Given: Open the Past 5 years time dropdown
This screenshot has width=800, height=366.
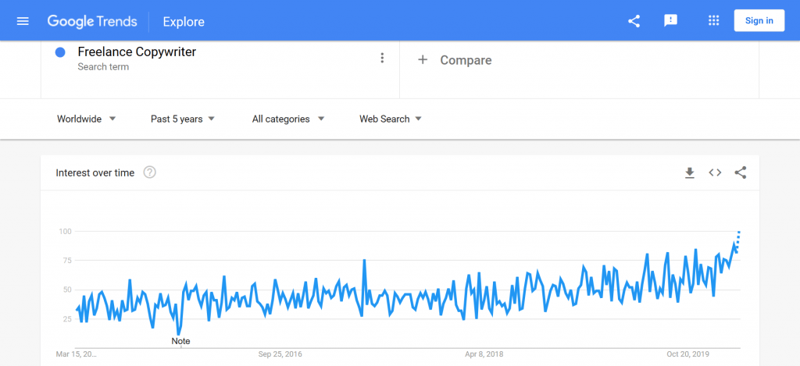Looking at the screenshot, I should pyautogui.click(x=183, y=119).
